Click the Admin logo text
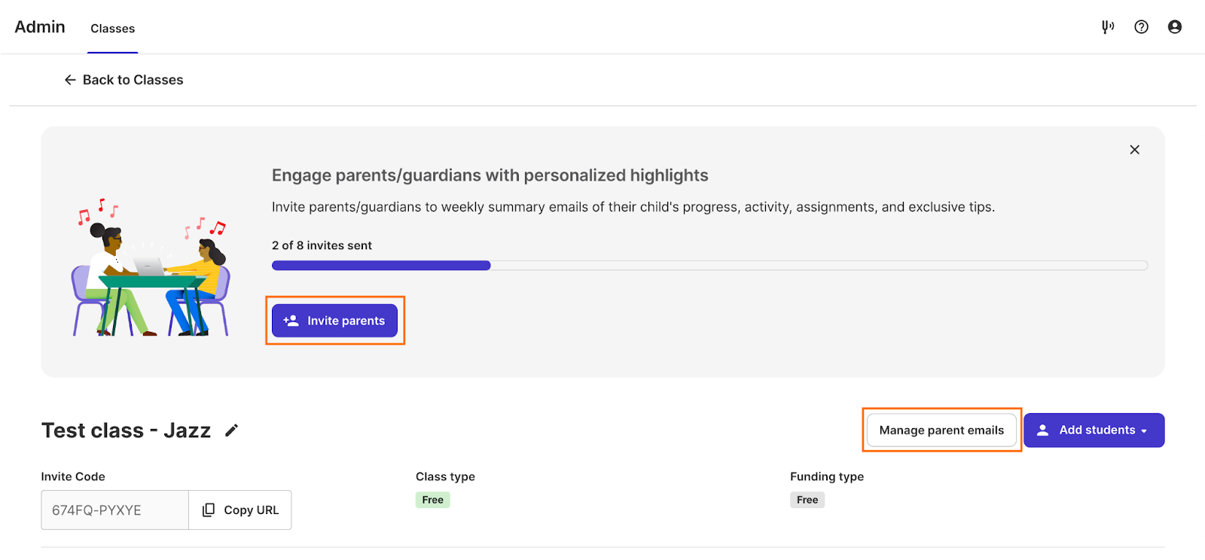The image size is (1205, 560). pyautogui.click(x=40, y=27)
